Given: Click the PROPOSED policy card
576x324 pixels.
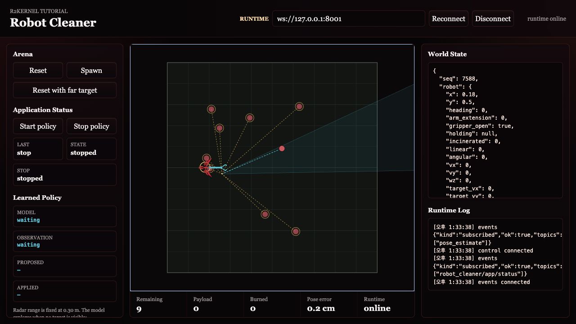Looking at the screenshot, I should (x=65, y=266).
